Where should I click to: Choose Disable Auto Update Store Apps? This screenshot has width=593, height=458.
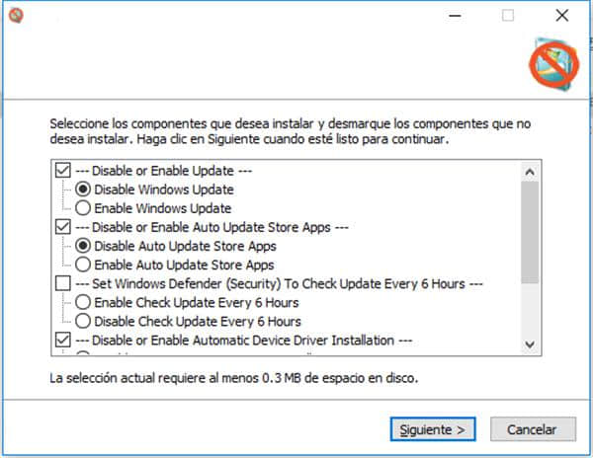(83, 246)
